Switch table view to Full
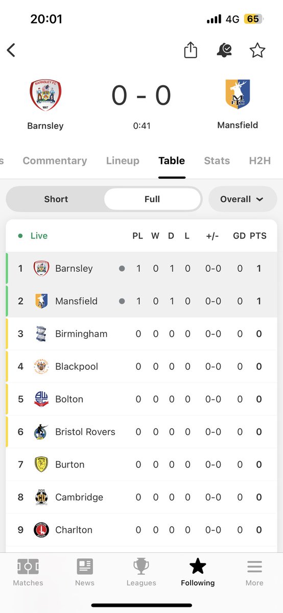The height and width of the screenshot is (613, 283). point(152,199)
